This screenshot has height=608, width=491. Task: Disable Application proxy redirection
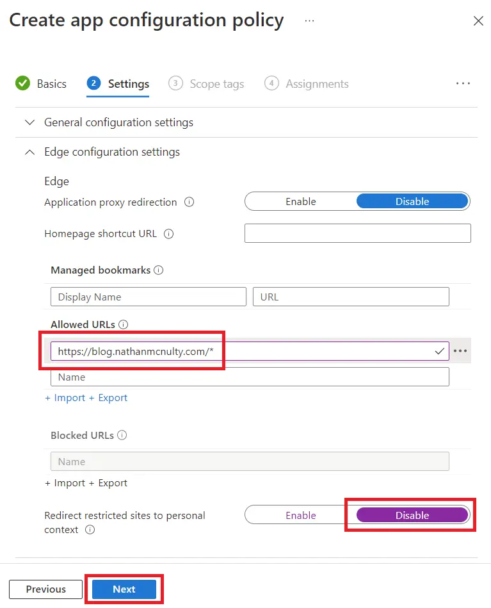pyautogui.click(x=412, y=201)
